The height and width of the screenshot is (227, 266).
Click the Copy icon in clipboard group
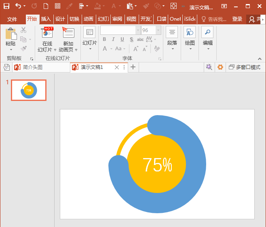(23, 39)
